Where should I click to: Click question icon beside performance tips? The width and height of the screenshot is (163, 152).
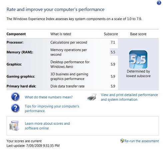click(15, 108)
